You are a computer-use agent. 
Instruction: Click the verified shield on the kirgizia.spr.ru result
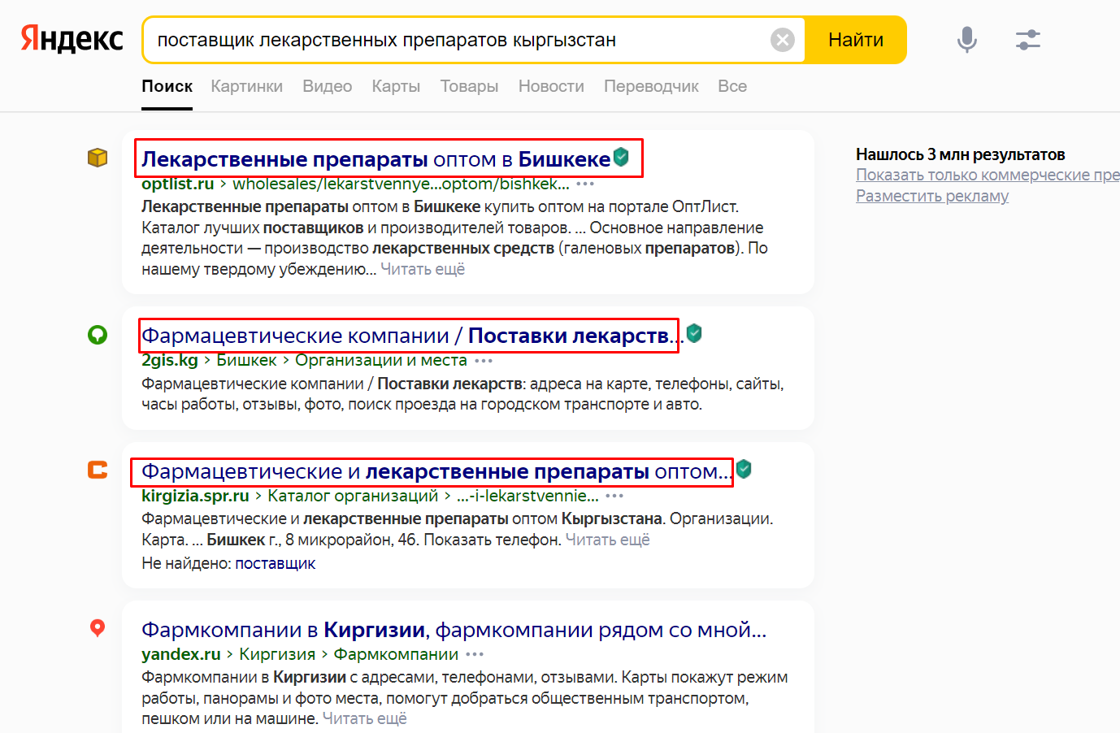pyautogui.click(x=744, y=469)
